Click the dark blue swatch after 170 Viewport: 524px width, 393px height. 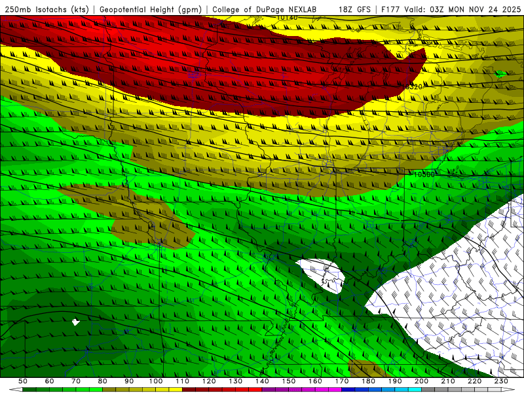click(x=348, y=389)
